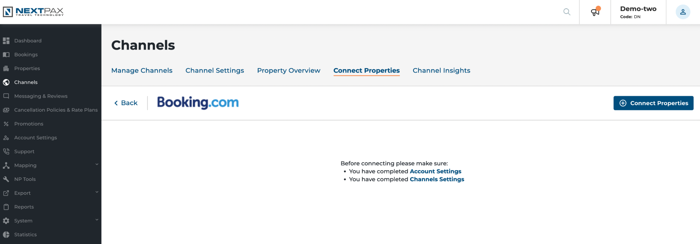This screenshot has width=700, height=244.
Task: Click the Booking.com logo
Action: point(198,103)
